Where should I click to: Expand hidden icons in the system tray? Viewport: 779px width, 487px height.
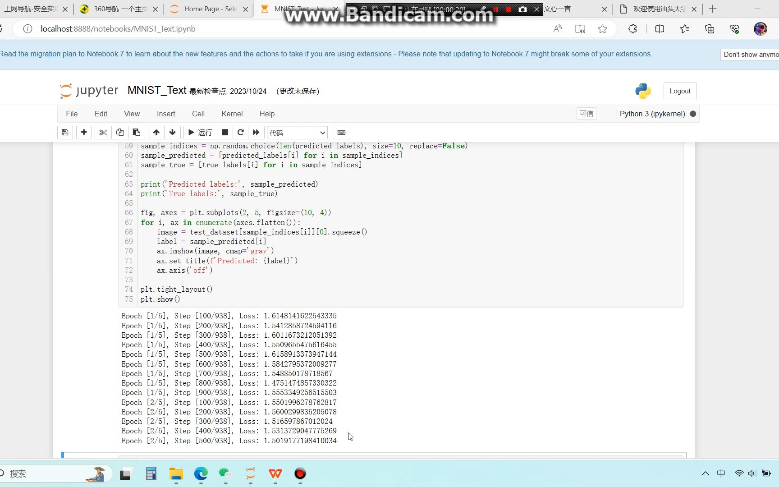click(706, 473)
